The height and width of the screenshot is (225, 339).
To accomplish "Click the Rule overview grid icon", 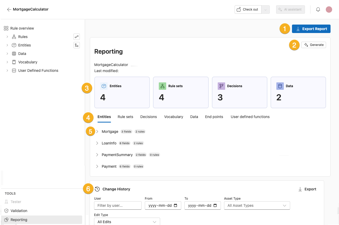I will (x=6, y=28).
